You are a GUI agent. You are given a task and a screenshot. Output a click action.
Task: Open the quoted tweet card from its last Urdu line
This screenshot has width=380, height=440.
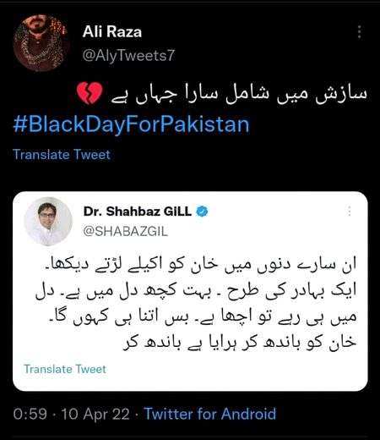pos(240,342)
